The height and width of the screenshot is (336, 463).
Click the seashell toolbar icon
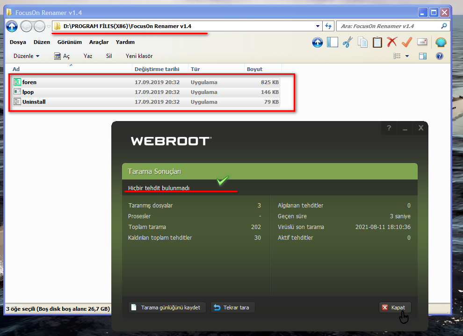[441, 42]
